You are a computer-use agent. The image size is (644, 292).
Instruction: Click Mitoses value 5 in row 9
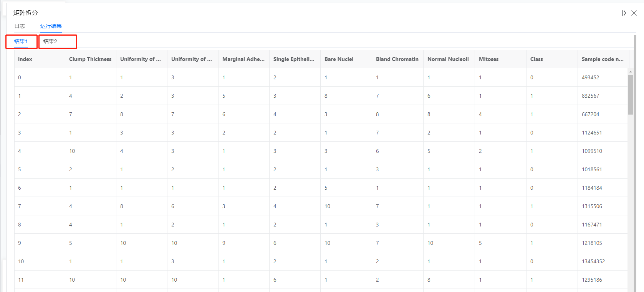pos(480,243)
